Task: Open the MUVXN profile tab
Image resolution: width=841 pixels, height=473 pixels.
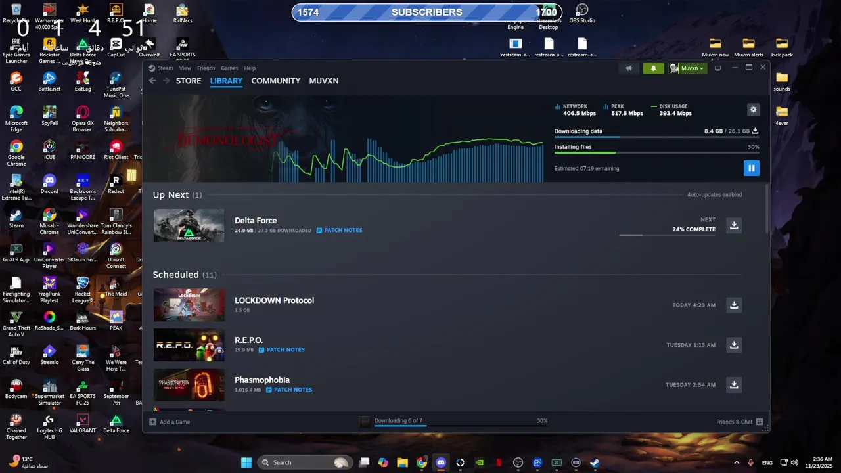Action: [x=324, y=81]
